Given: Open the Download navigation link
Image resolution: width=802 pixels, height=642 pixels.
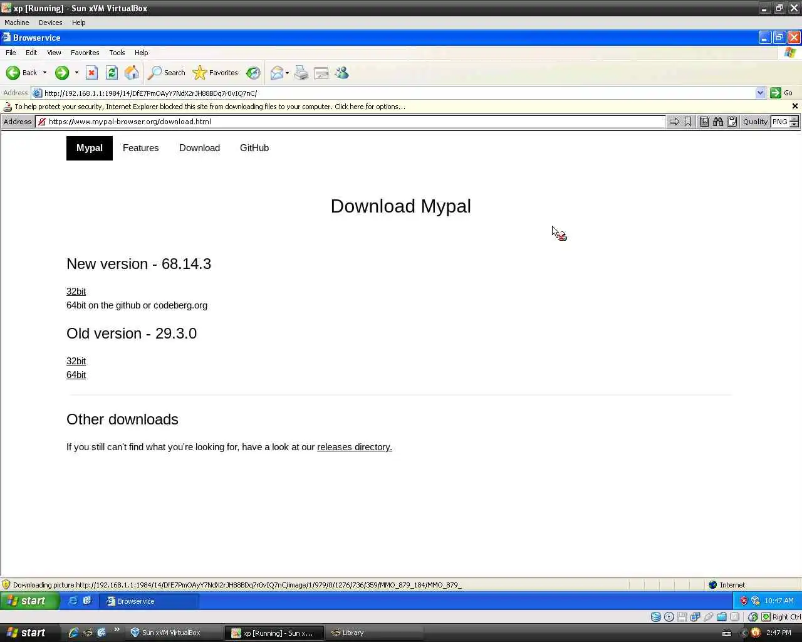Looking at the screenshot, I should click(199, 148).
